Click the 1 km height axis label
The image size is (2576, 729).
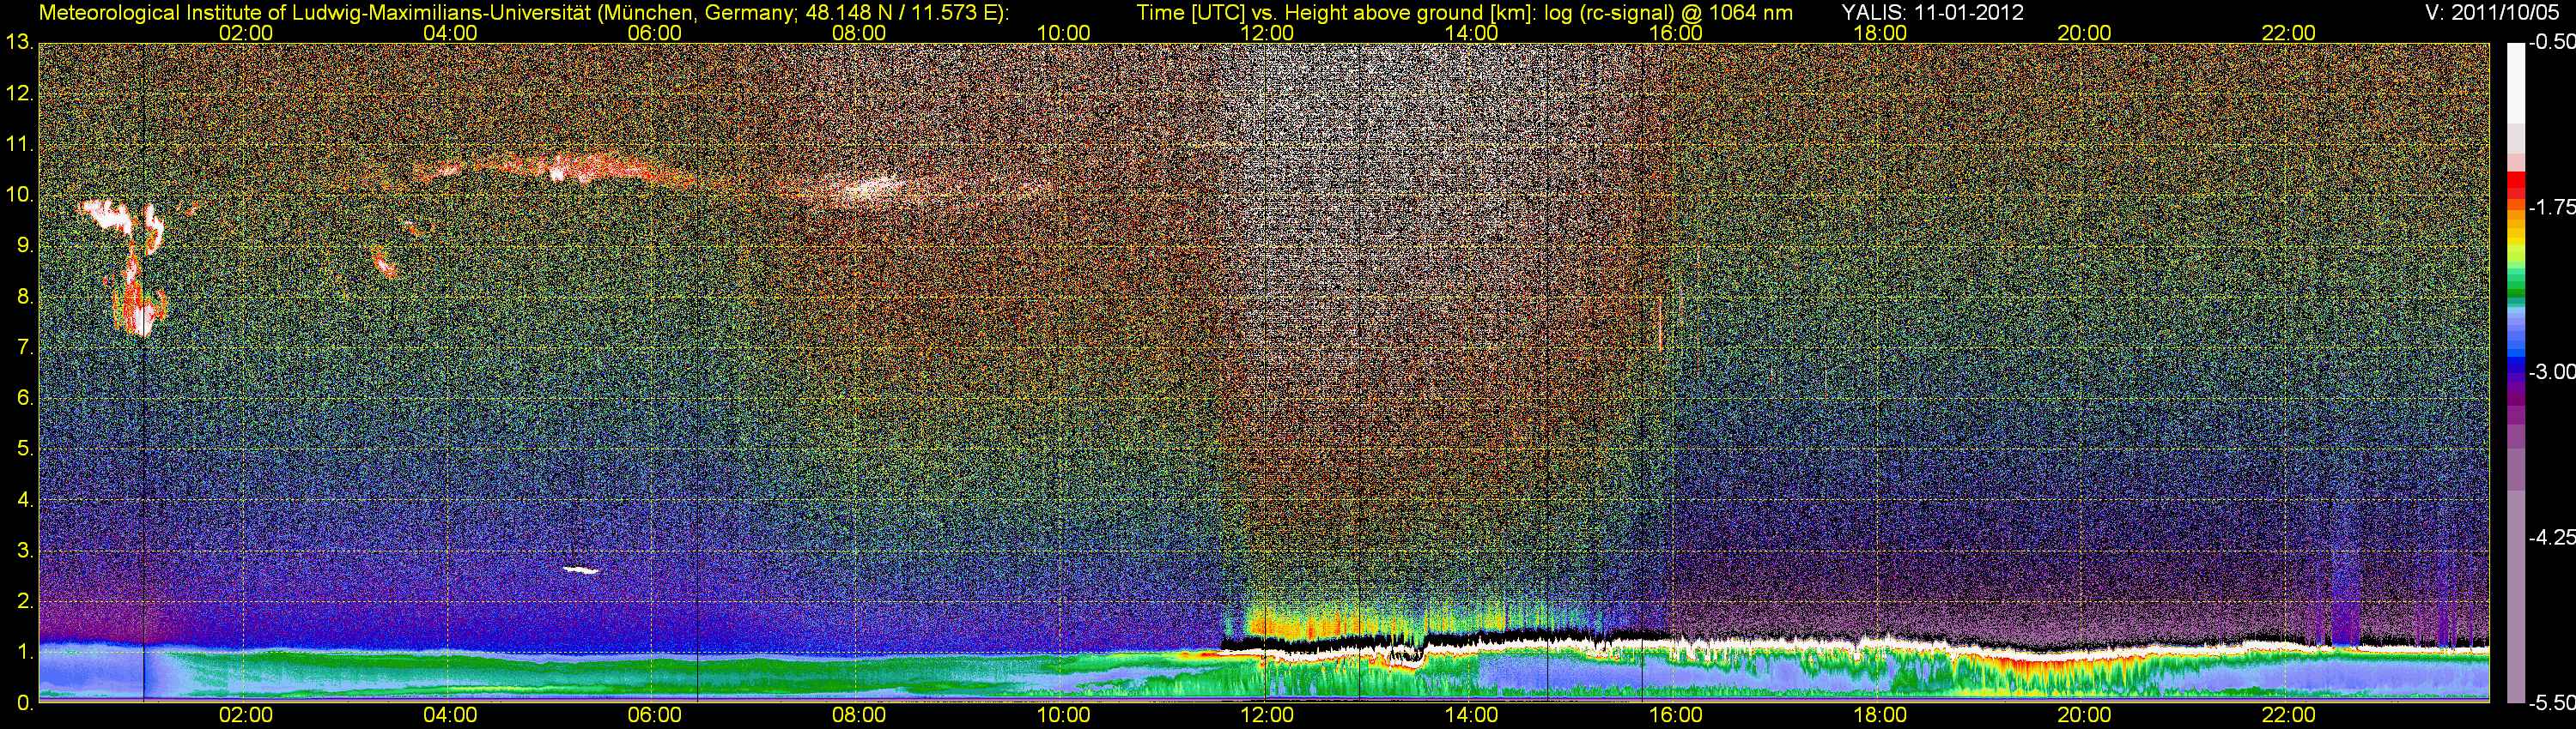click(x=24, y=654)
